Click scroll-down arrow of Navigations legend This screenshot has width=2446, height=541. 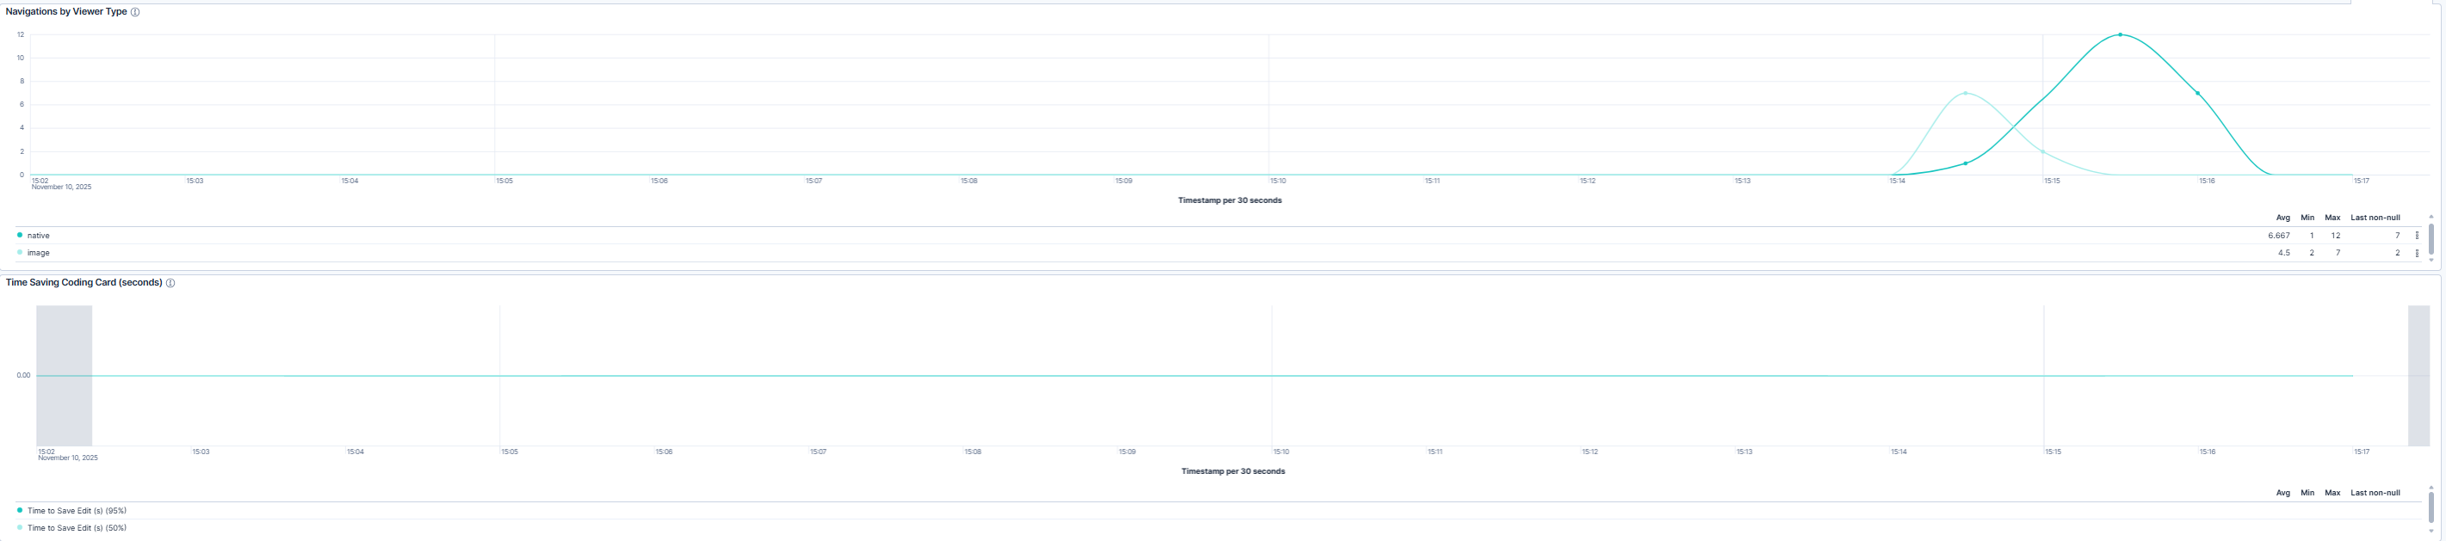(x=2431, y=260)
